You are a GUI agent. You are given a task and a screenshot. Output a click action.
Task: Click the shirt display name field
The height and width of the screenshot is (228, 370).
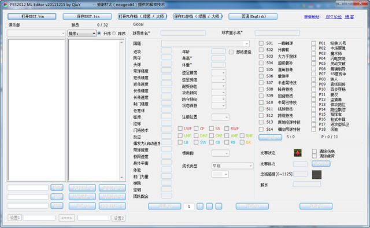click(x=277, y=32)
